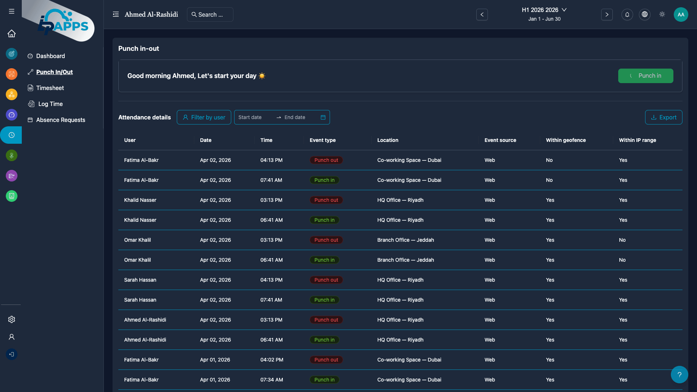Go to previous period arrow

coord(482,15)
